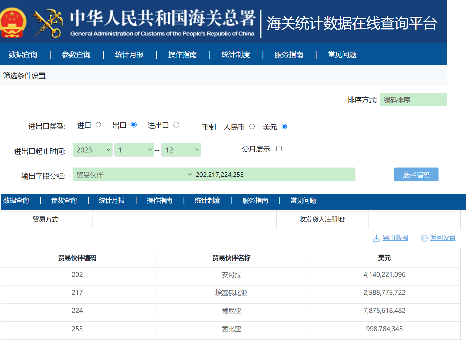The height and width of the screenshot is (343, 466).
Task: Choose 人民币 as the currency
Action: (x=252, y=127)
